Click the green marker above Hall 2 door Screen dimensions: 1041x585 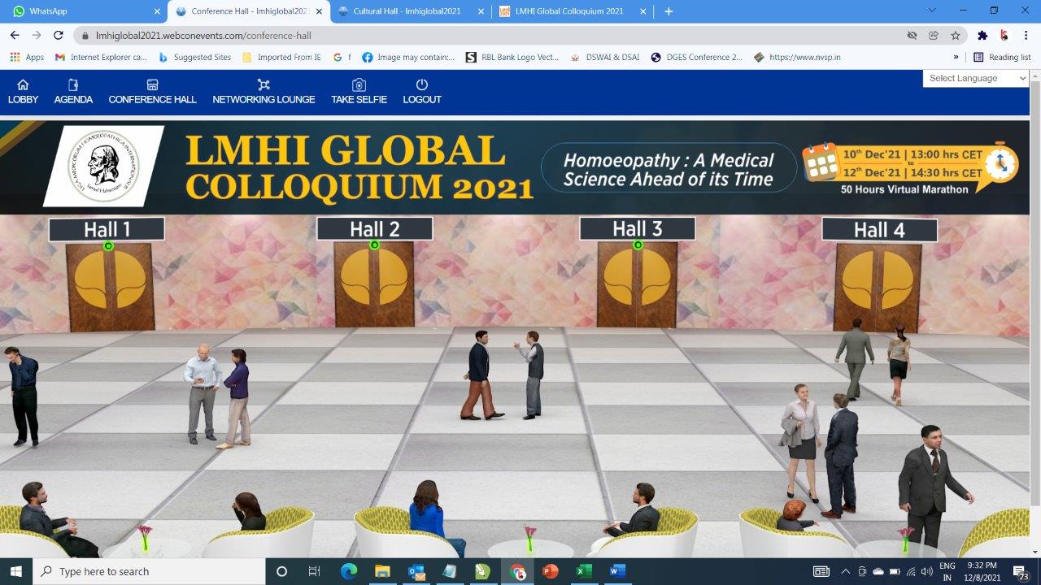click(375, 245)
